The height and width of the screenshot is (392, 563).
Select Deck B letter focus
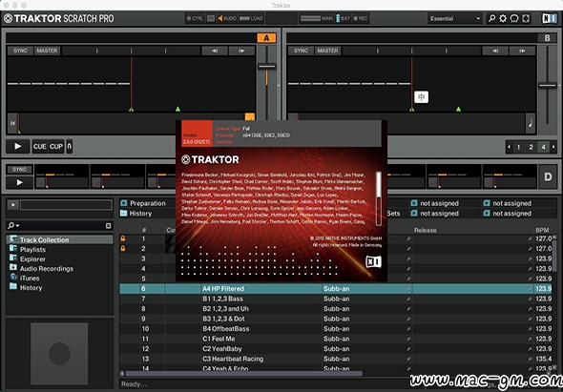[x=547, y=38]
